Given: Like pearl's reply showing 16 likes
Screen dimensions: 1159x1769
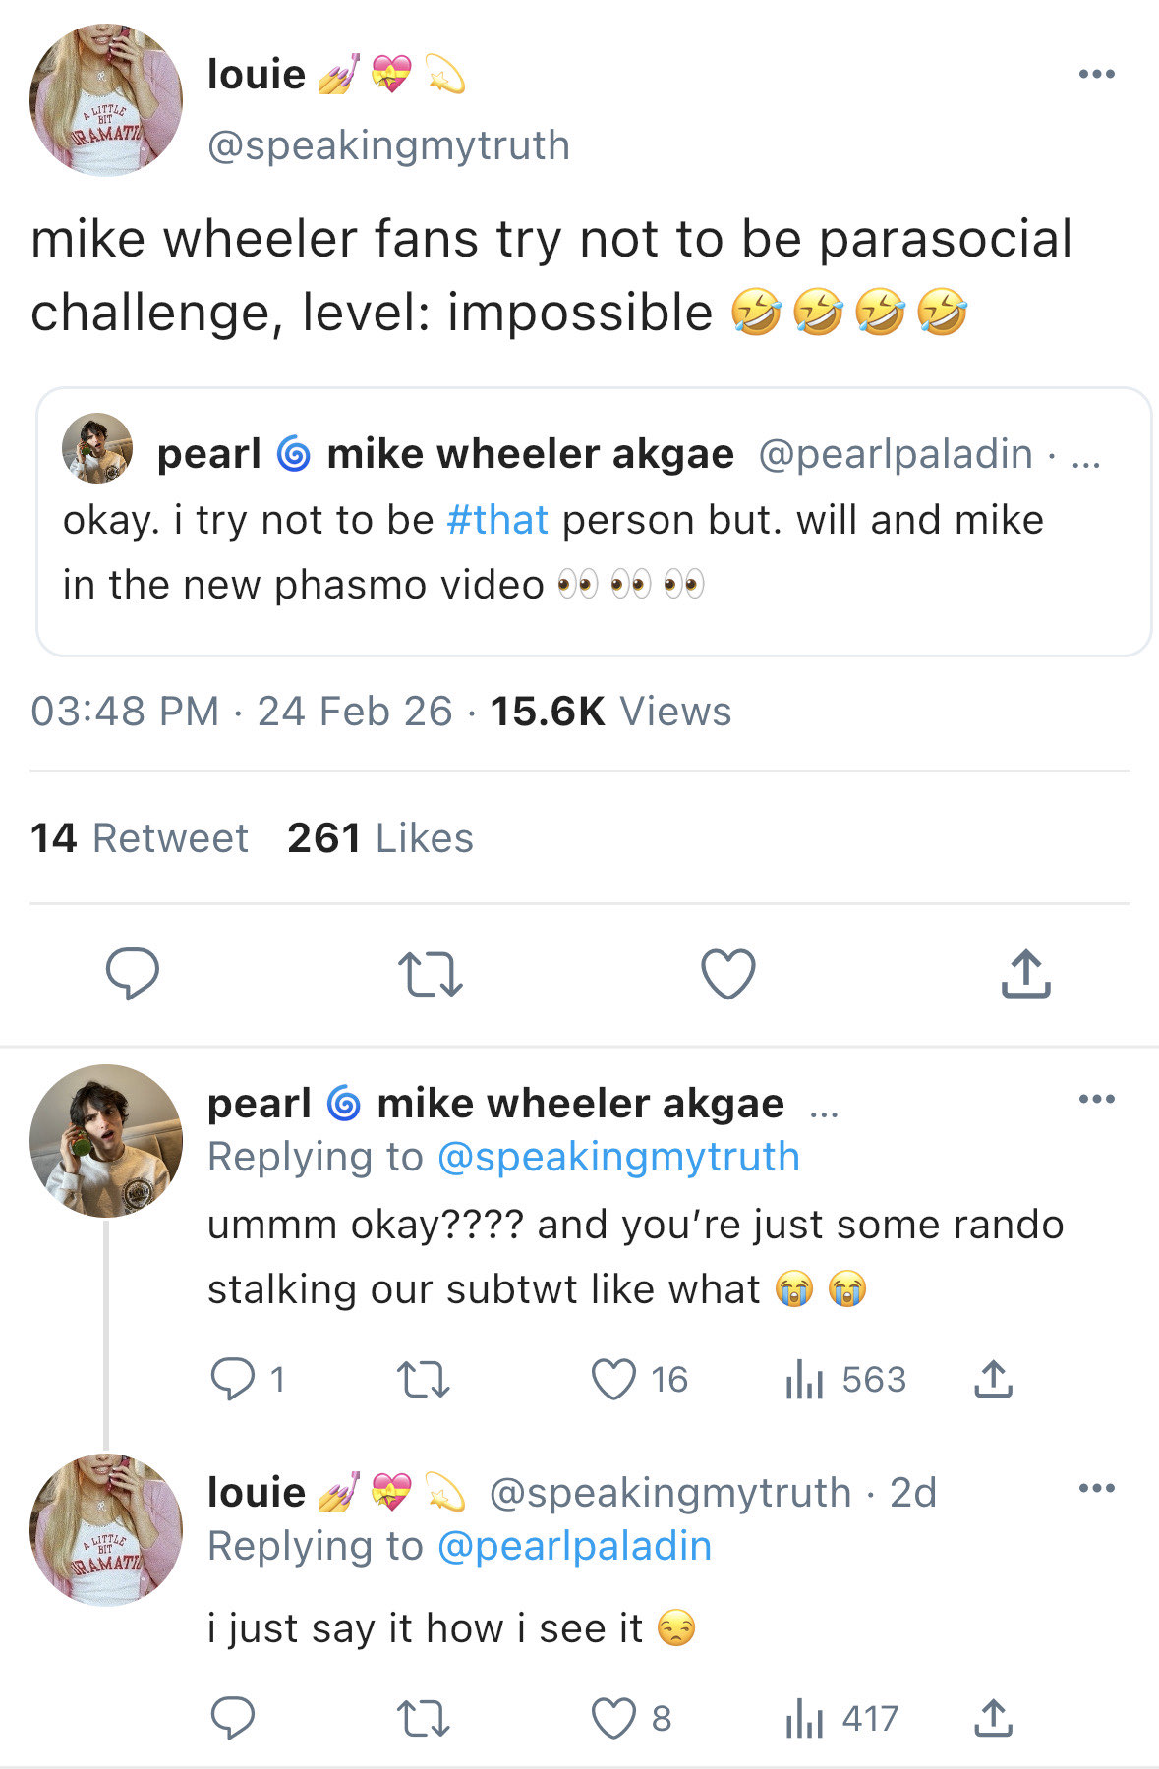Looking at the screenshot, I should point(614,1379).
